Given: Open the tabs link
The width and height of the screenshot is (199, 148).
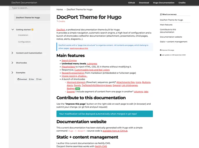Looking at the screenshot, I should pyautogui.click(x=146, y=92).
